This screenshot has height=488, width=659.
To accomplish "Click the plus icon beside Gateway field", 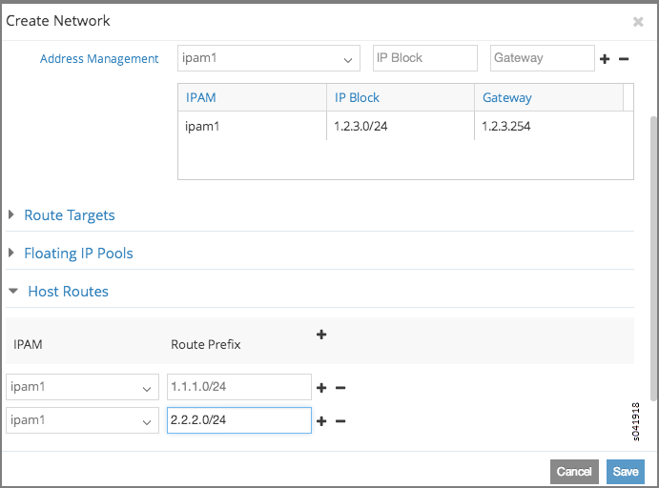I will click(605, 59).
